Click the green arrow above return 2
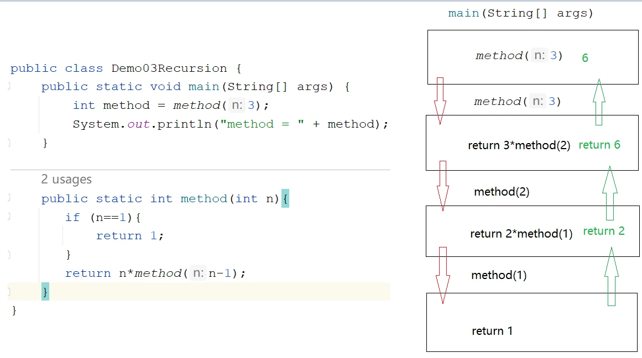Viewport: 642px width, 358px height. (x=610, y=193)
